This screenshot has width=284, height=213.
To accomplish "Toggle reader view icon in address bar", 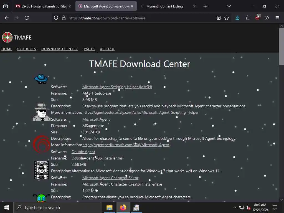I will 219,18.
